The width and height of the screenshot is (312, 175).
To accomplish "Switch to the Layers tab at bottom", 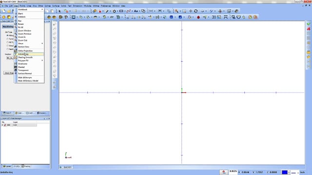I will click(7, 166).
